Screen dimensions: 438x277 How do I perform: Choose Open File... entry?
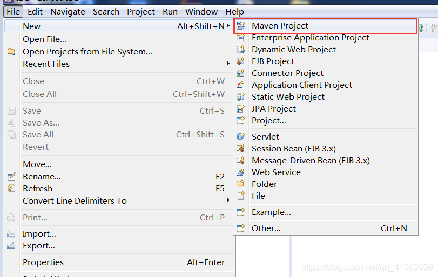coord(119,39)
